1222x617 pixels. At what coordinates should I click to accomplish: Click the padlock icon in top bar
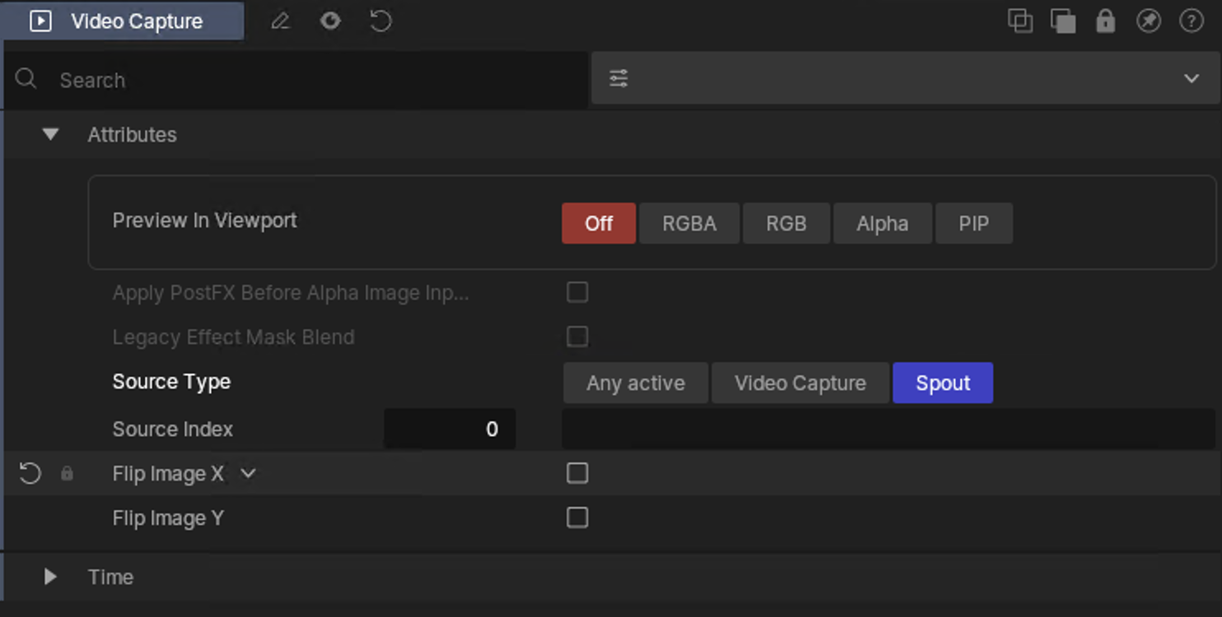click(x=1105, y=21)
